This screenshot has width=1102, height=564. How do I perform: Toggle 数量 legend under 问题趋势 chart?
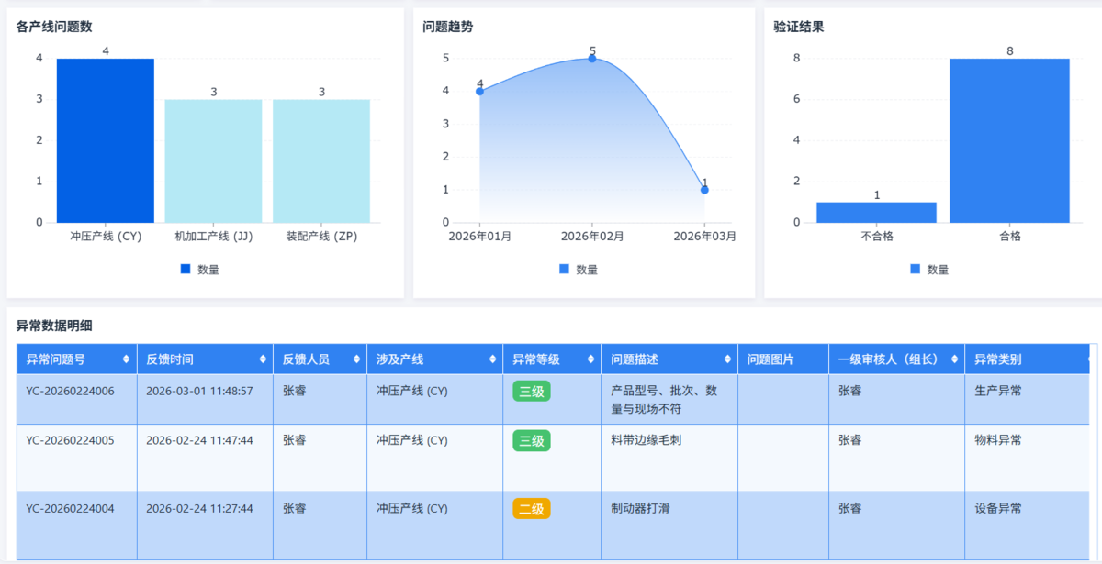(x=578, y=270)
